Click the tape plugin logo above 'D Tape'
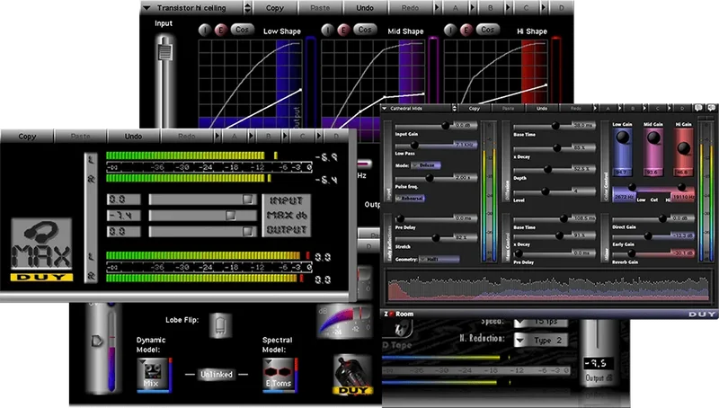Image resolution: width=719 pixels, height=408 pixels. tap(398, 328)
